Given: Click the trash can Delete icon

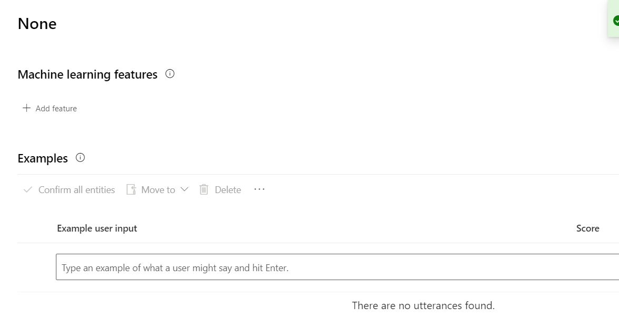Looking at the screenshot, I should [204, 190].
